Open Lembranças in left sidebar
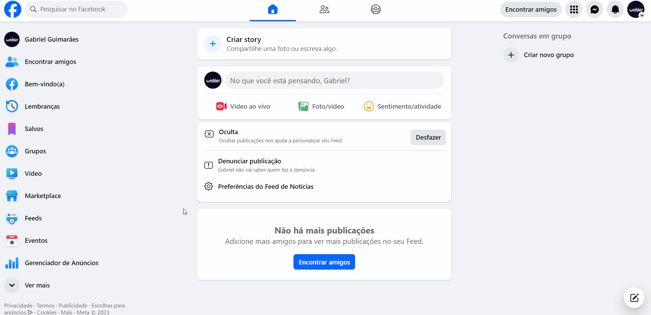The image size is (651, 315). 42,106
